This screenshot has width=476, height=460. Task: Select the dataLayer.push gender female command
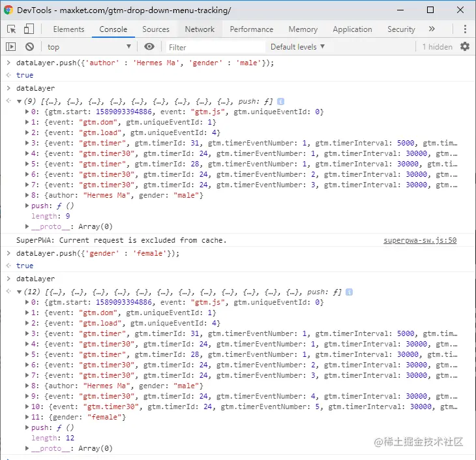(x=98, y=253)
